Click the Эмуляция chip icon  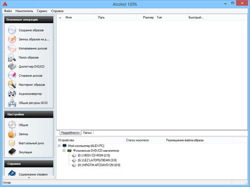pyautogui.click(x=12, y=152)
